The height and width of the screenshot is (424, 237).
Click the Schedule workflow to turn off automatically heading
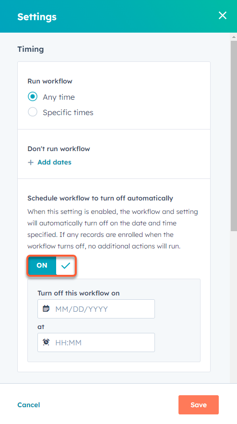(x=100, y=198)
